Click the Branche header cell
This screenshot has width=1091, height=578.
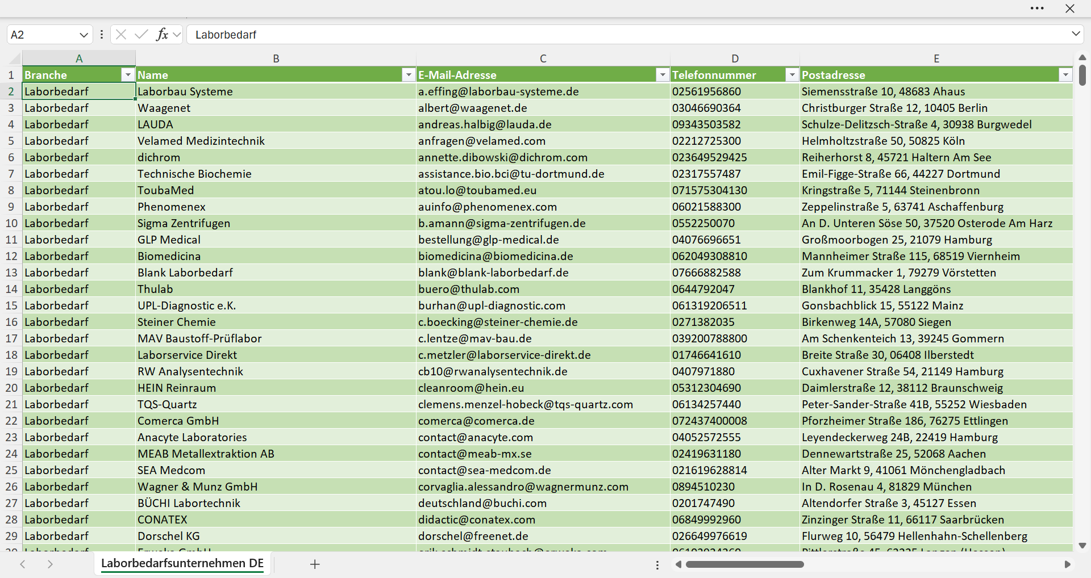click(x=79, y=75)
